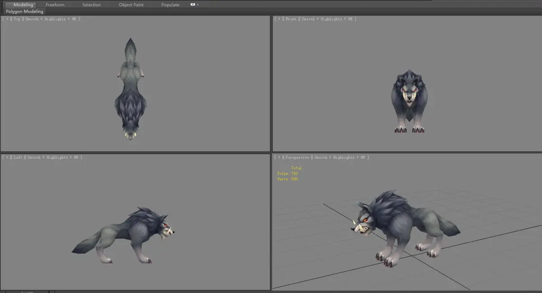Click the Verts 595 statistic text
The width and height of the screenshot is (542, 293).
coord(288,179)
